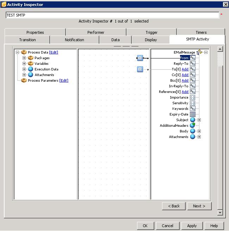Switch to the Properties tab
The width and height of the screenshot is (229, 231).
[35, 32]
